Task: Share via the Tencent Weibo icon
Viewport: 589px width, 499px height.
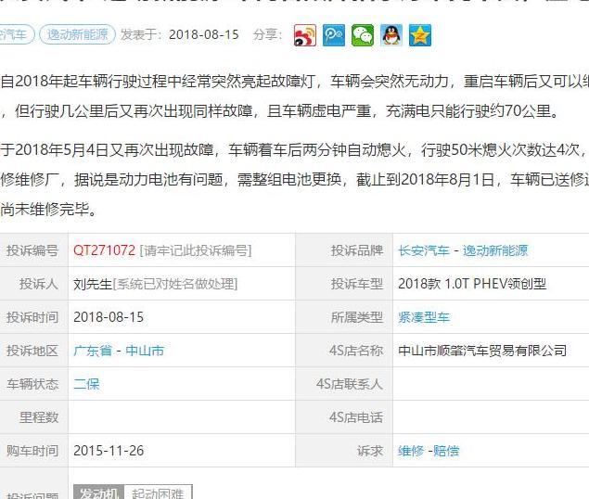Action: (334, 35)
